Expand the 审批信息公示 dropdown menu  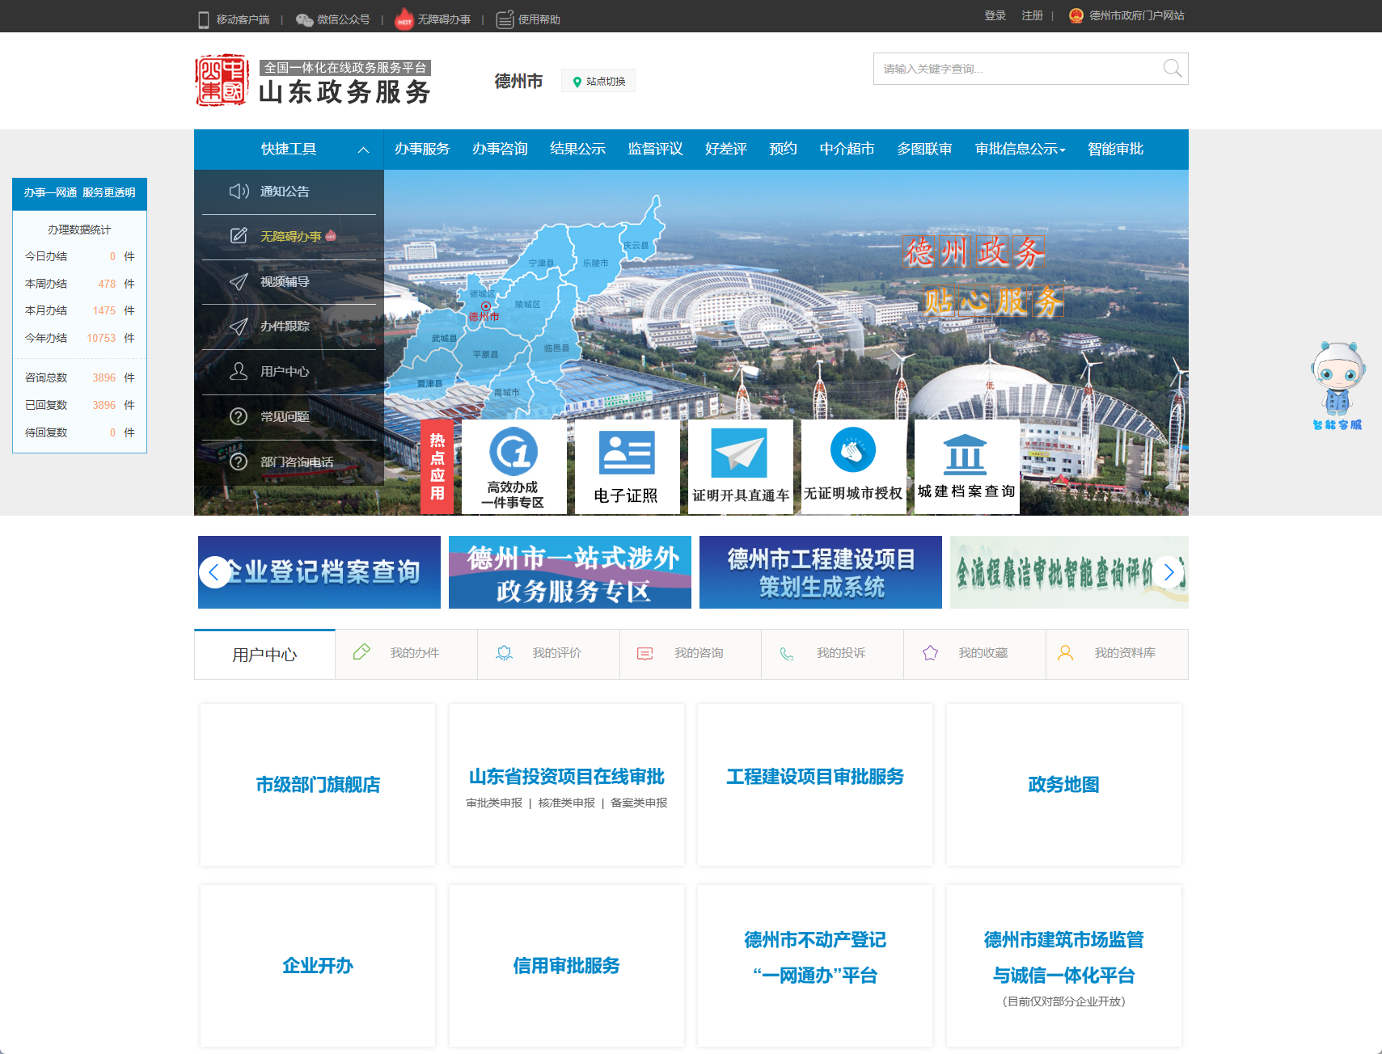(x=1019, y=149)
